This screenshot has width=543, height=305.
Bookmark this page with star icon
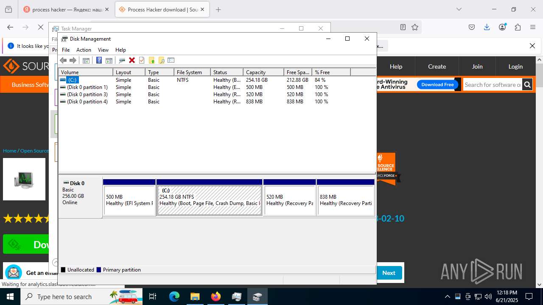pyautogui.click(x=415, y=27)
